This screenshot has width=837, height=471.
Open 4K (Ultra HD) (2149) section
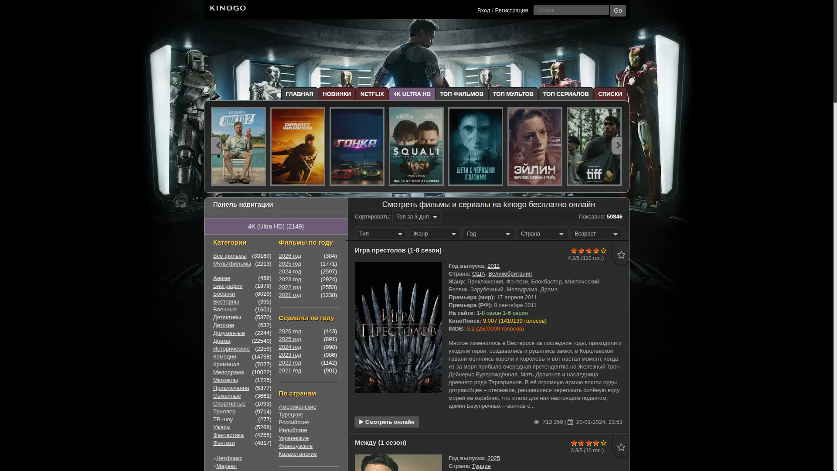click(276, 226)
